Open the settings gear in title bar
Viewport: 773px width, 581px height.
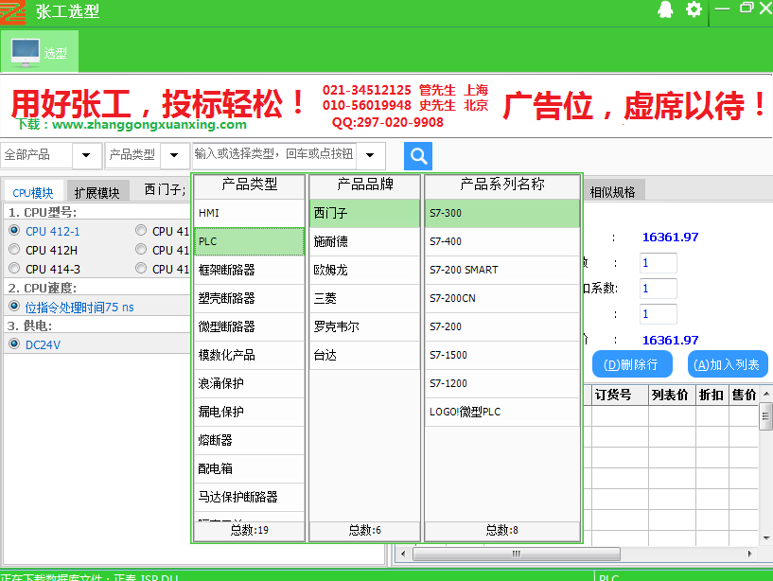694,9
